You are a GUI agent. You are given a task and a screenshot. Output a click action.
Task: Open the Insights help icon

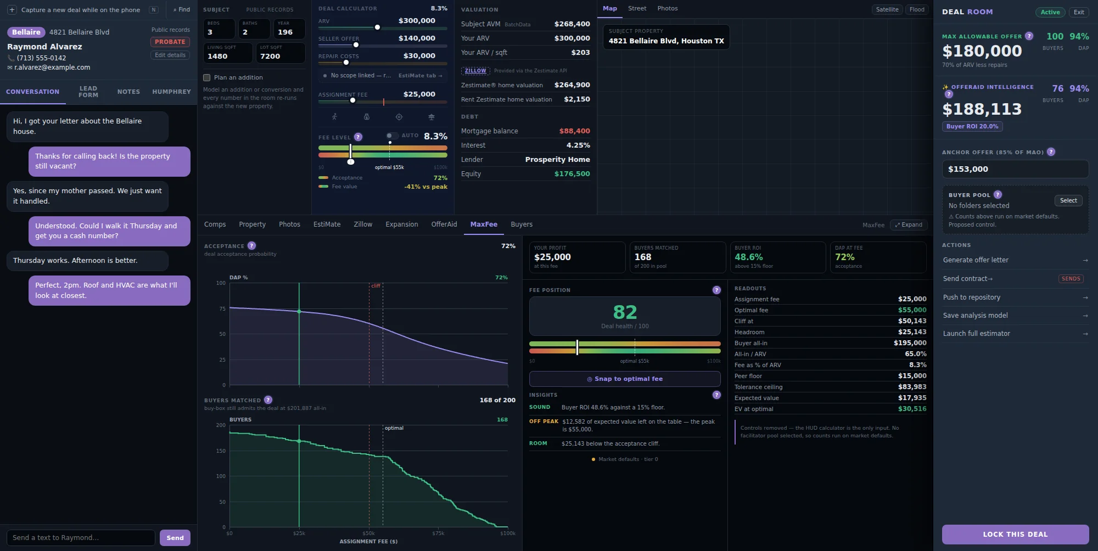point(716,395)
